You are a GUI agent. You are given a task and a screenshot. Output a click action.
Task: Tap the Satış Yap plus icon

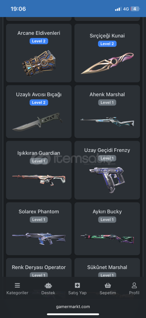tap(78, 286)
